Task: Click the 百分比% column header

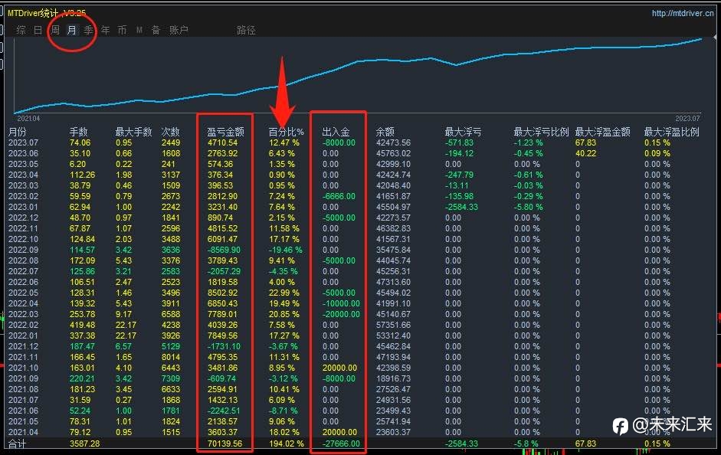Action: click(x=286, y=132)
